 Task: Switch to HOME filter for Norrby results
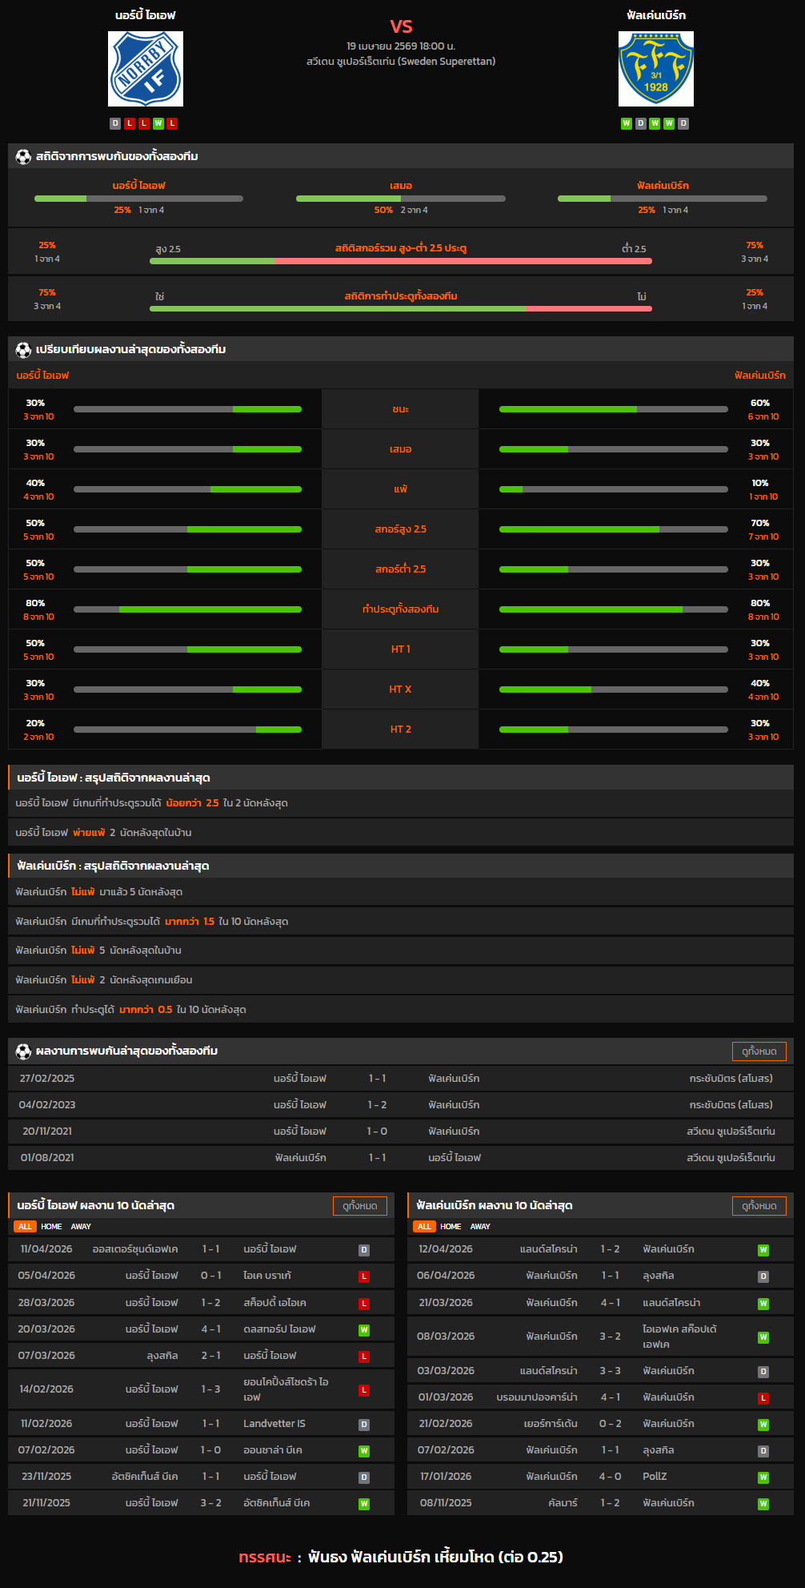[51, 1227]
